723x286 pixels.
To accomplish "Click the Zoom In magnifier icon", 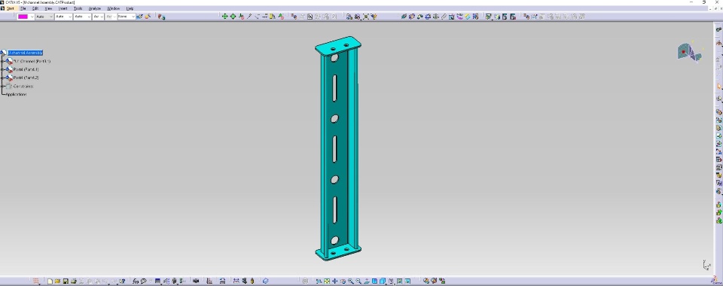I will point(350,281).
